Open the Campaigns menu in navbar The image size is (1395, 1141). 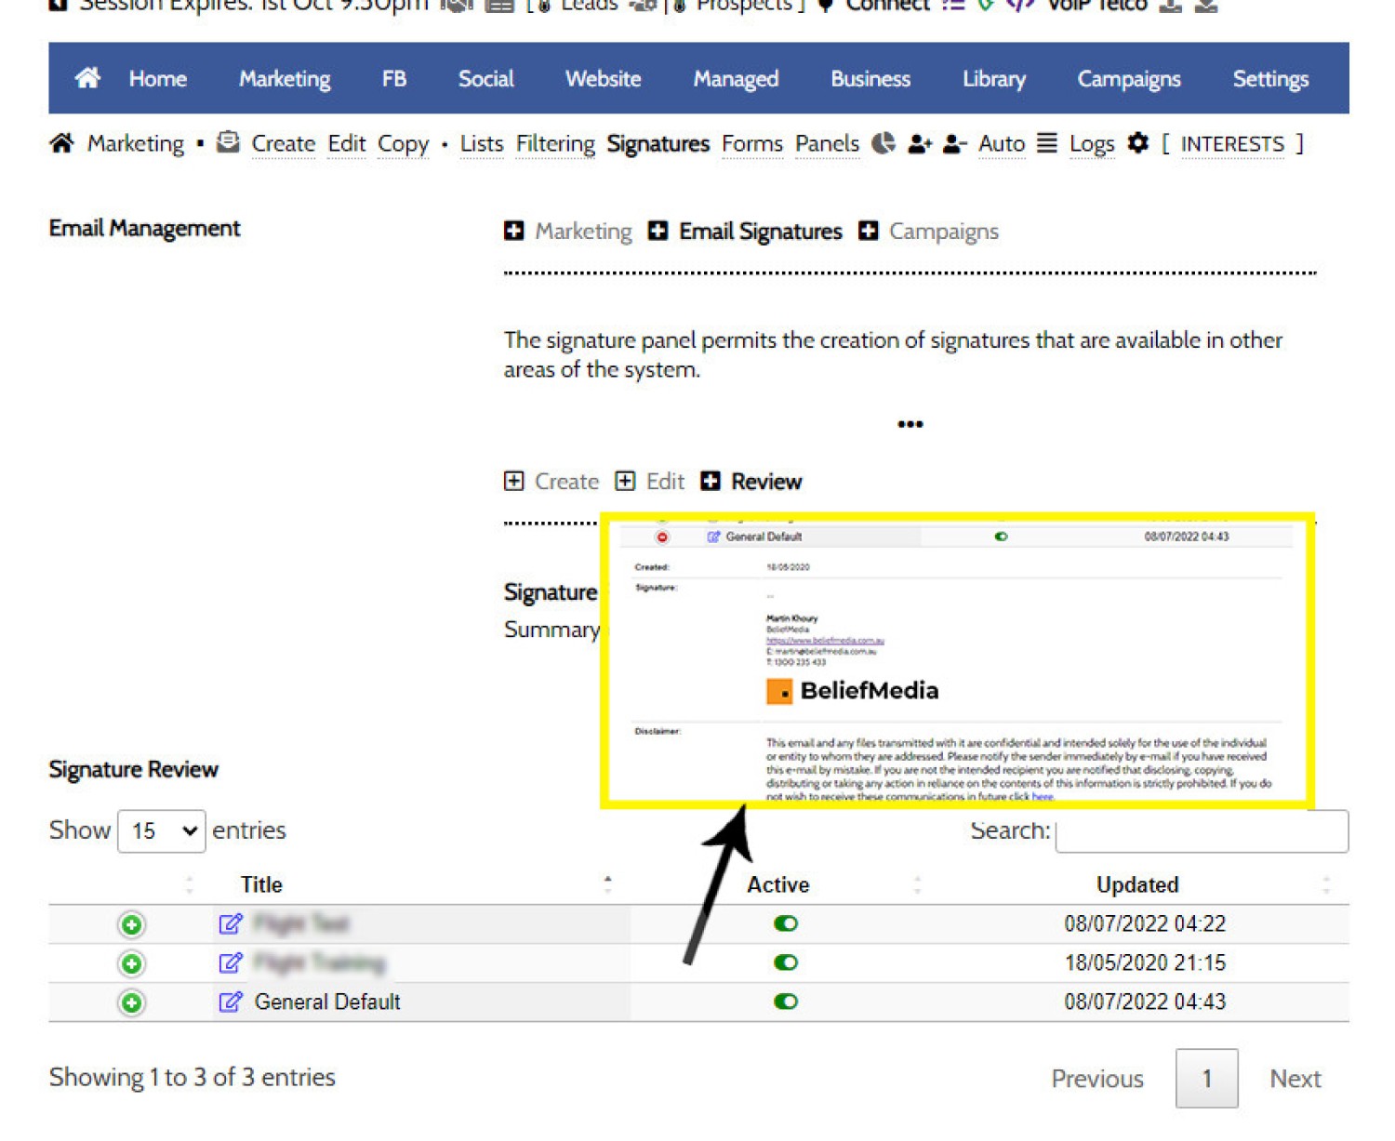[x=1128, y=79]
